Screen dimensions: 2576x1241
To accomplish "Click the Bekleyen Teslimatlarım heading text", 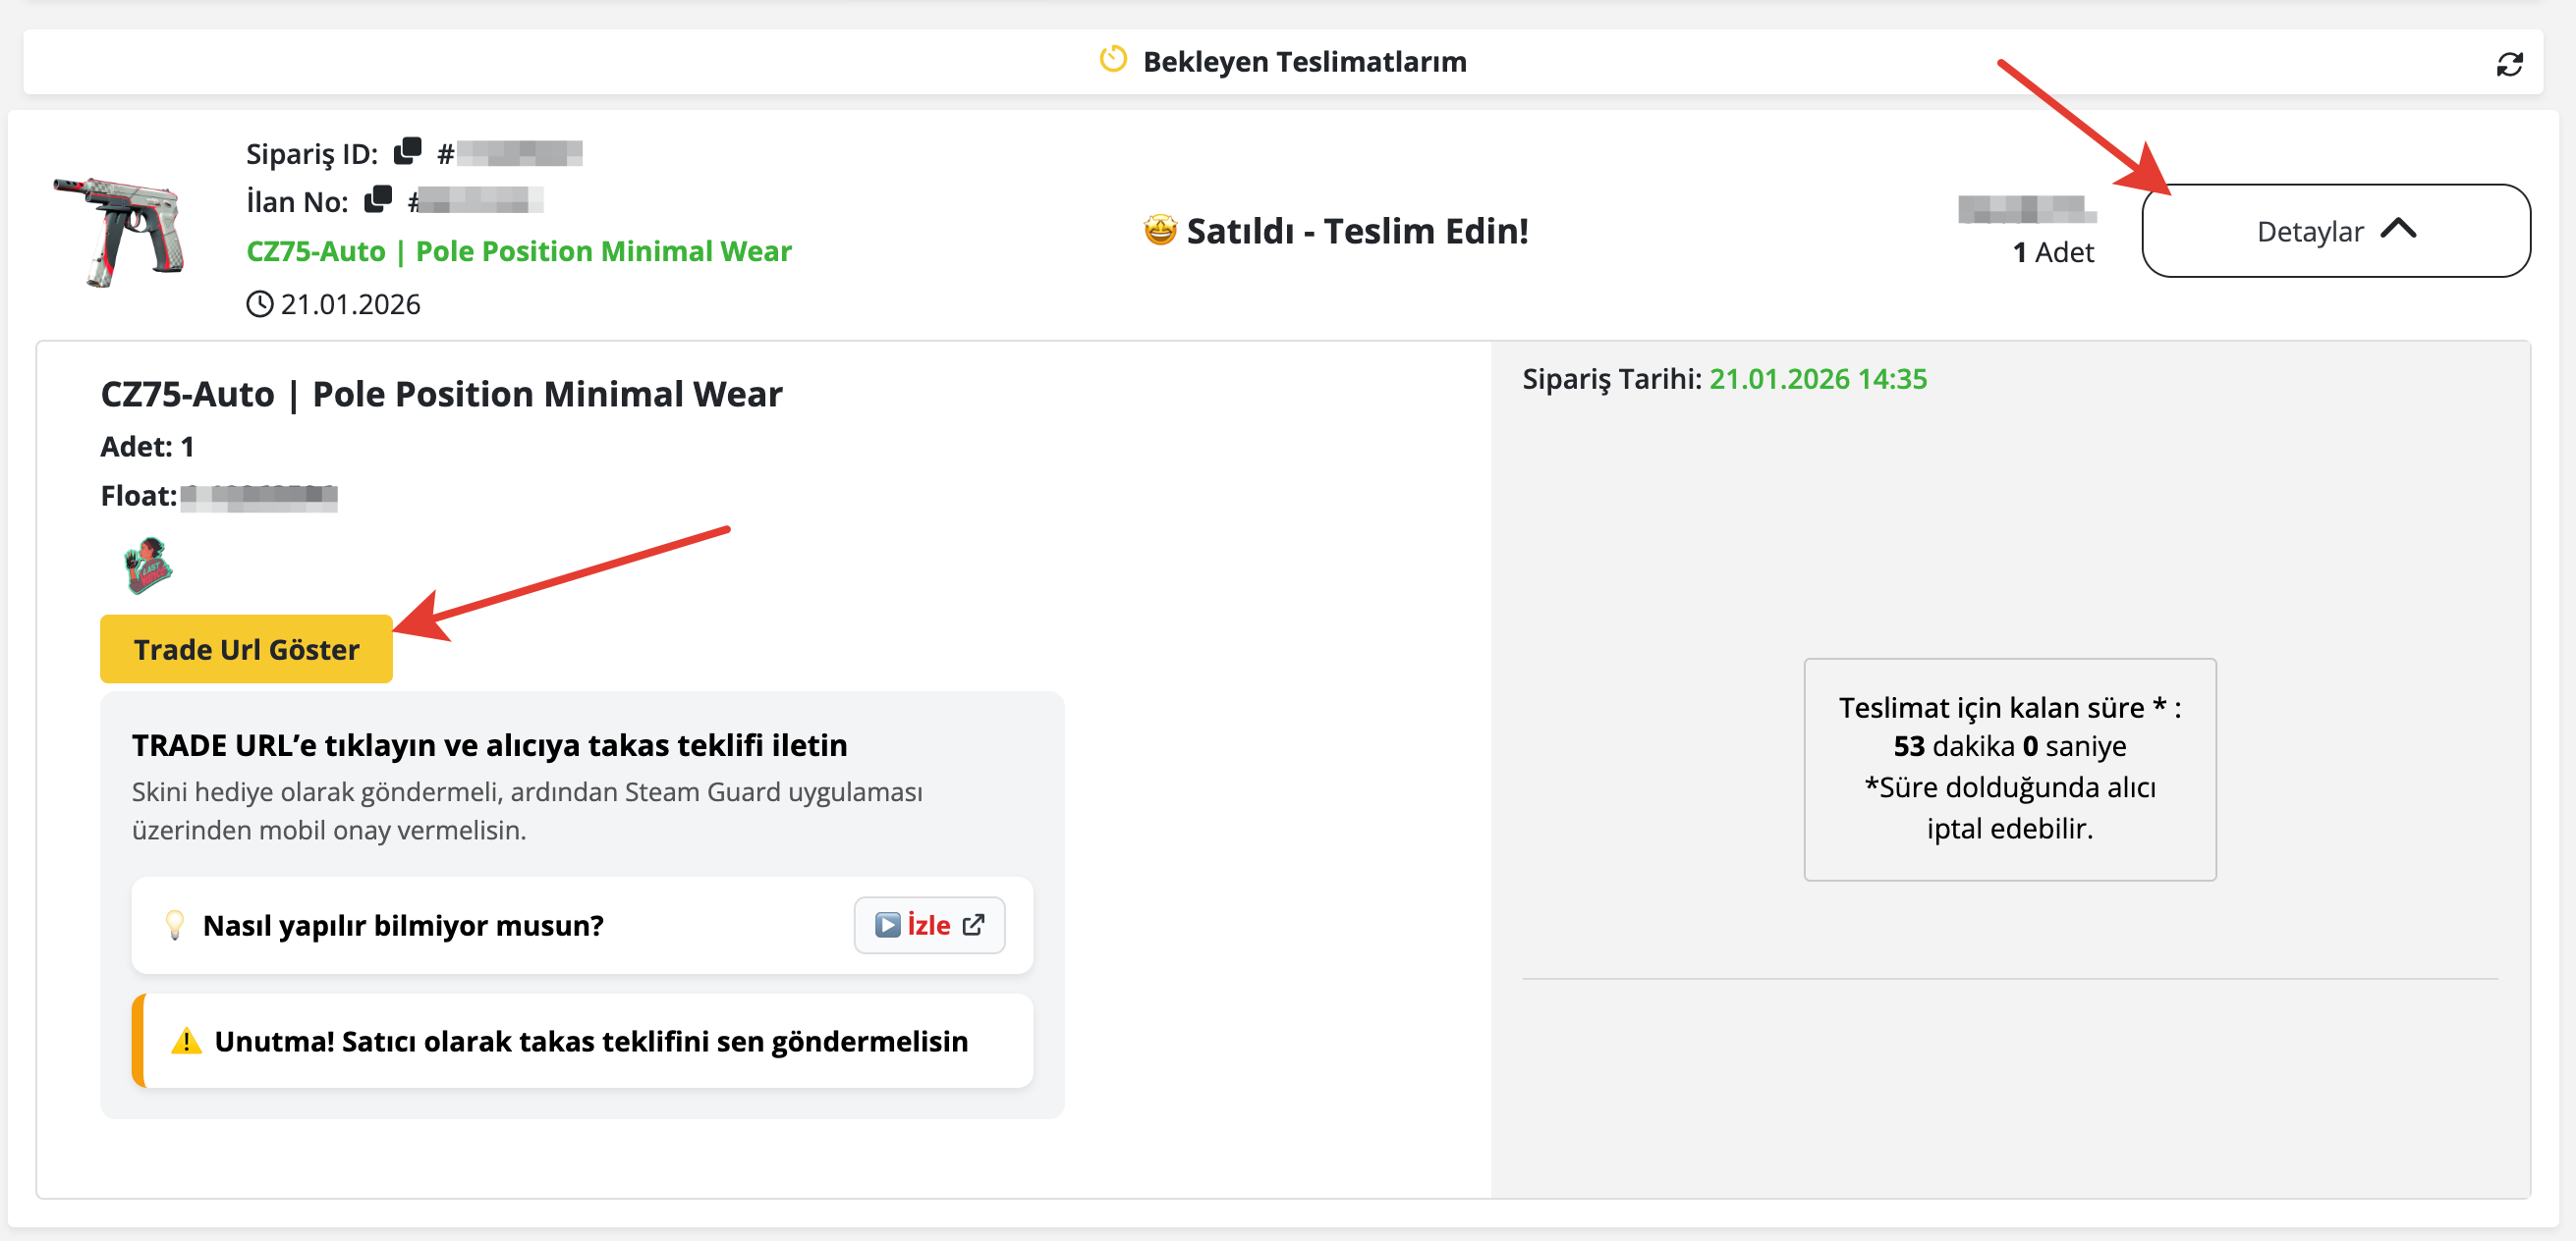I will [1304, 62].
